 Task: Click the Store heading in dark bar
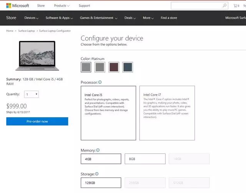click(x=11, y=18)
